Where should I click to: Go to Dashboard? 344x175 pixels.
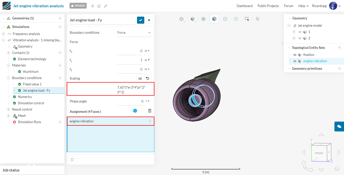(245, 6)
